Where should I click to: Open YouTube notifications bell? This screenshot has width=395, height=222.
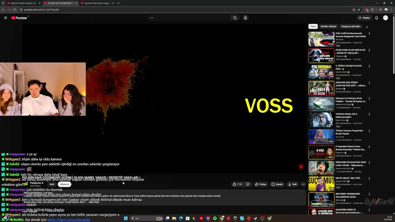pos(376,18)
